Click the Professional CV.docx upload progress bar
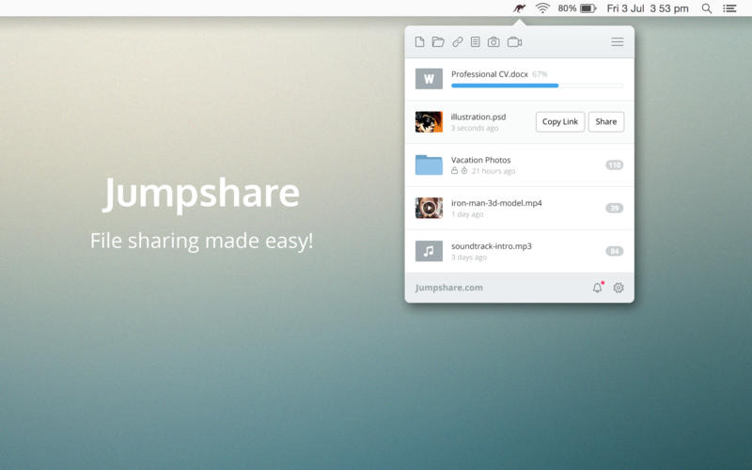 click(537, 86)
